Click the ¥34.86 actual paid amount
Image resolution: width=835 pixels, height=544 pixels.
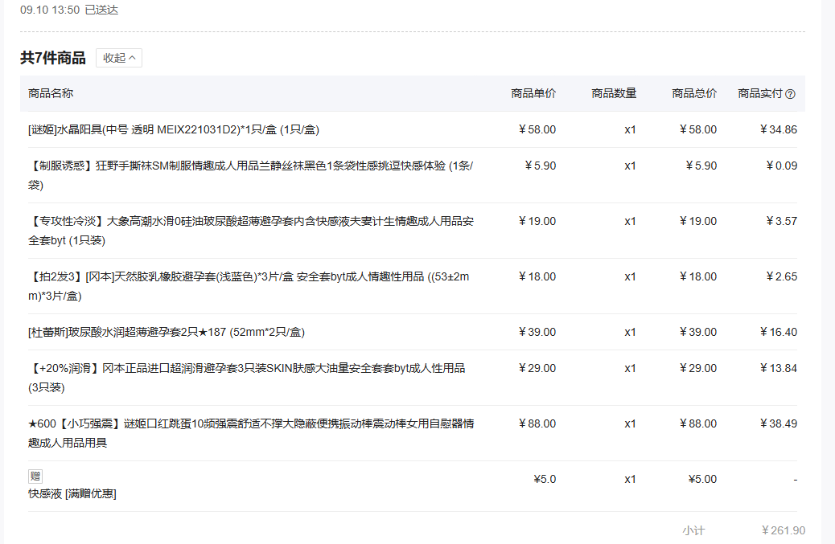point(778,129)
